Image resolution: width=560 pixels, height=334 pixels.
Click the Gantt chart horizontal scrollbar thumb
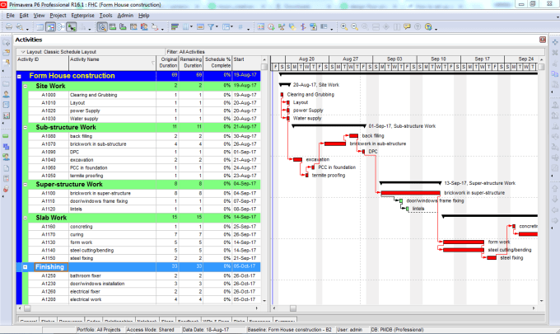(293, 308)
